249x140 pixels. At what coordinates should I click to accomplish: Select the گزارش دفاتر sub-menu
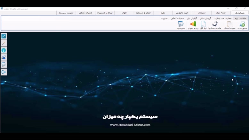pos(206,19)
